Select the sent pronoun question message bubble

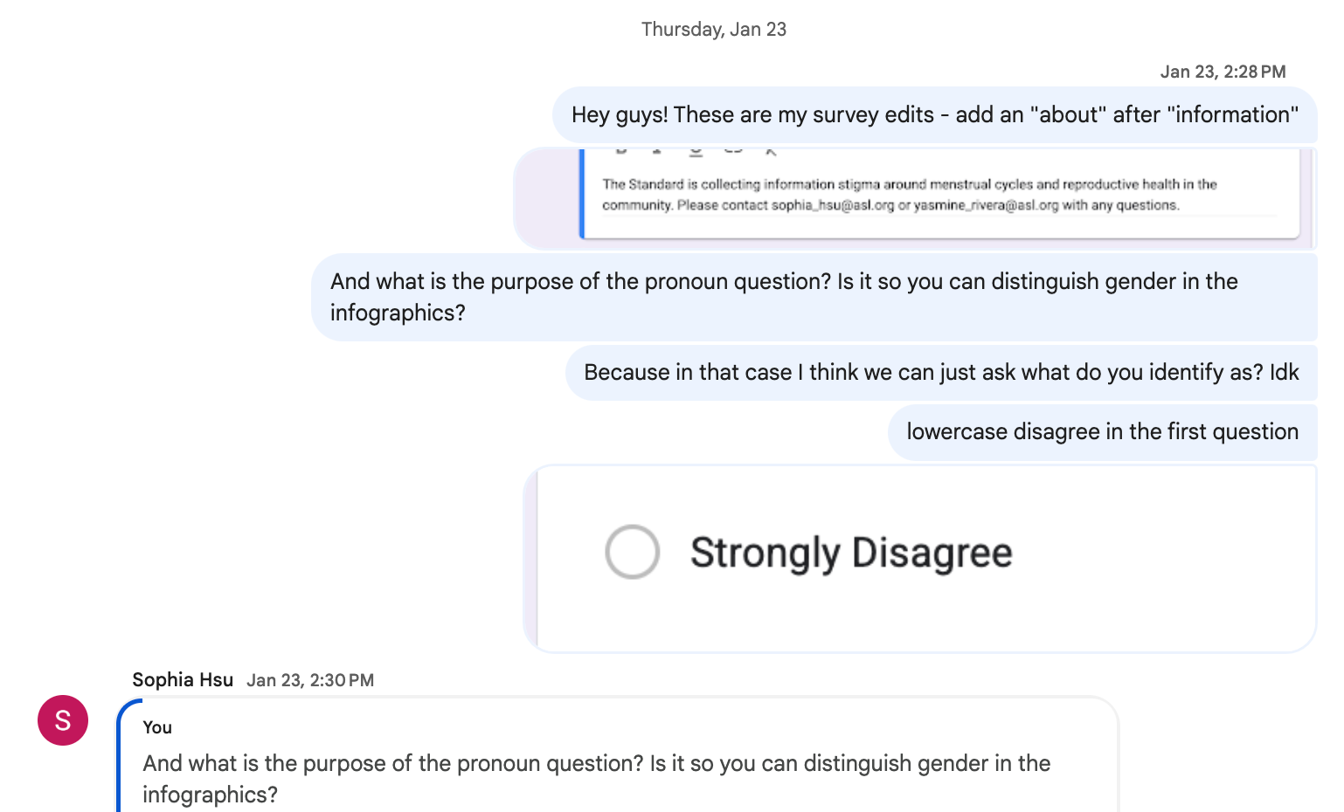813,297
